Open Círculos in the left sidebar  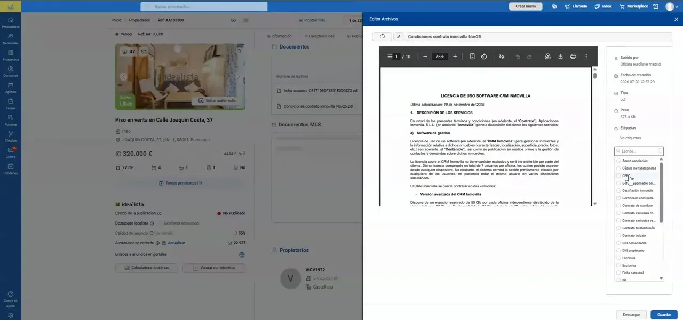tap(11, 137)
